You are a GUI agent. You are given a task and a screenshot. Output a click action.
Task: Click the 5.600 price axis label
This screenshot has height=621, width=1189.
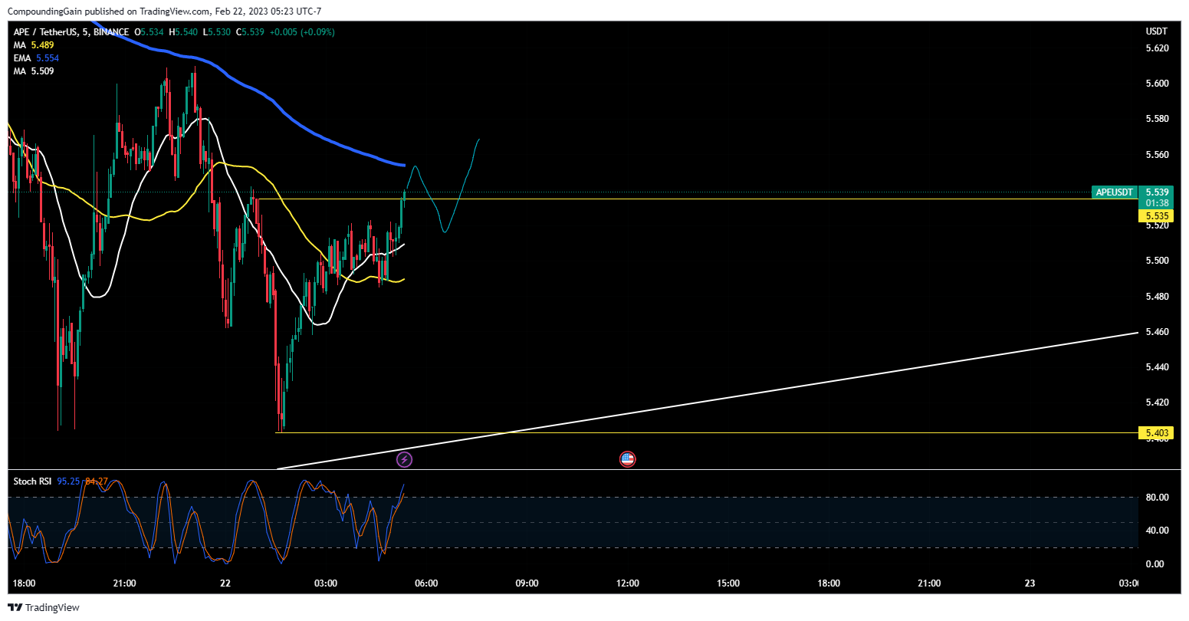pos(1156,84)
